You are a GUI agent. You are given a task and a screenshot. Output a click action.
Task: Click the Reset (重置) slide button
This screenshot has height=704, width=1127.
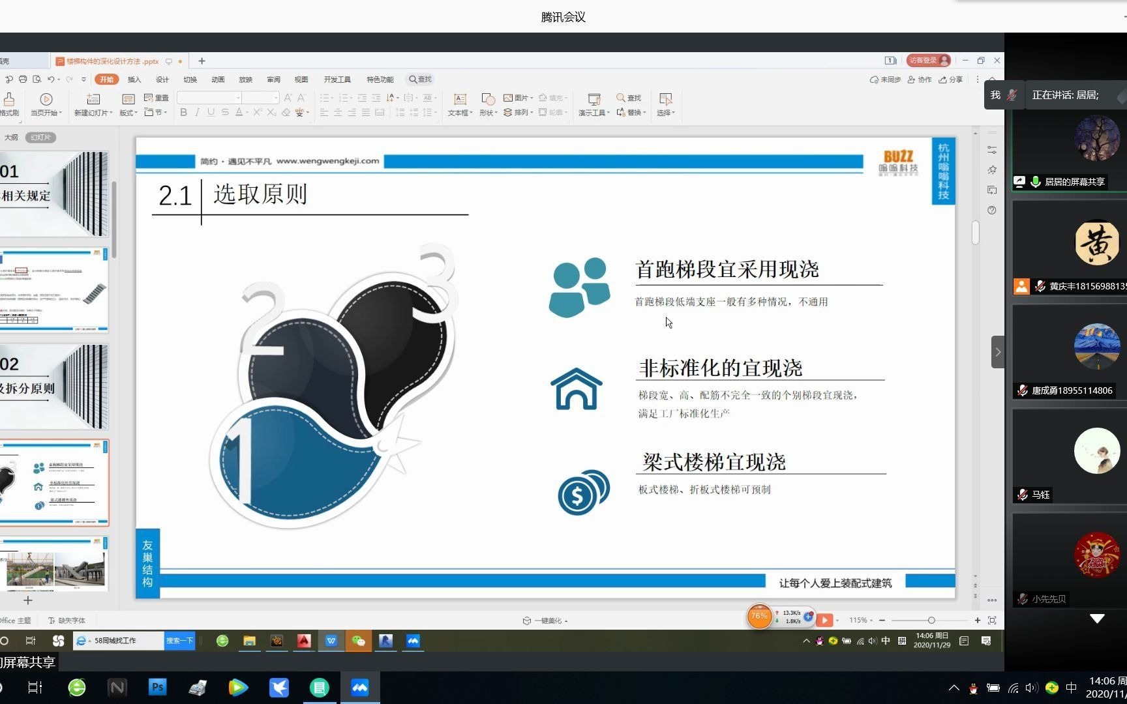click(157, 98)
